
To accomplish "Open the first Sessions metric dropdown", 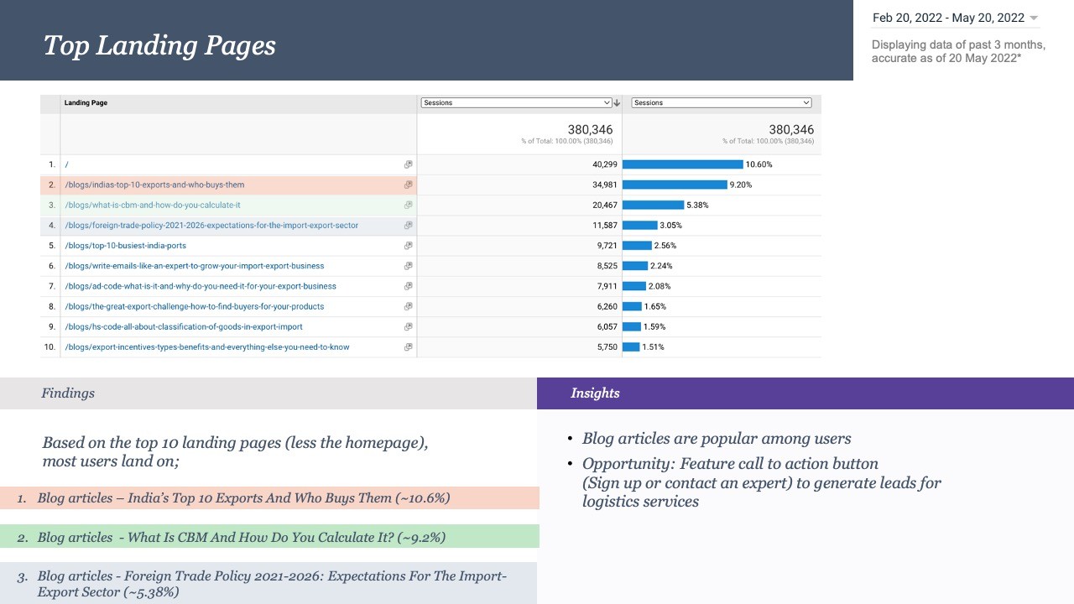I will pos(516,102).
